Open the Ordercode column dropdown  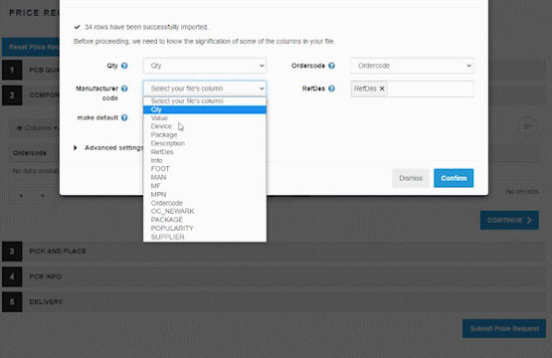pyautogui.click(x=412, y=66)
